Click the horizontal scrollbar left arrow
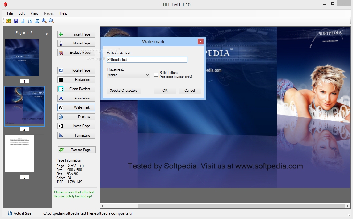The width and height of the screenshot is (353, 219). click(x=103, y=206)
